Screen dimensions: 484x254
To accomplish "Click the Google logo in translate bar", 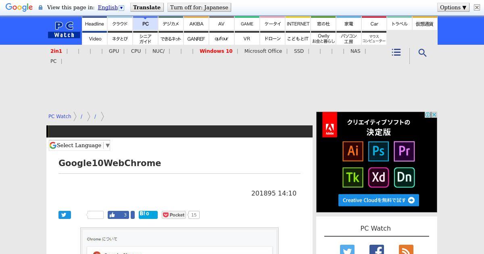I will 19,8.
